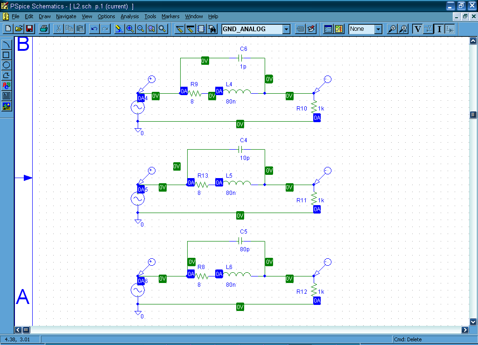Viewport: 478px width, 345px height.
Task: Select the text ABC tool
Action: [x=7, y=86]
